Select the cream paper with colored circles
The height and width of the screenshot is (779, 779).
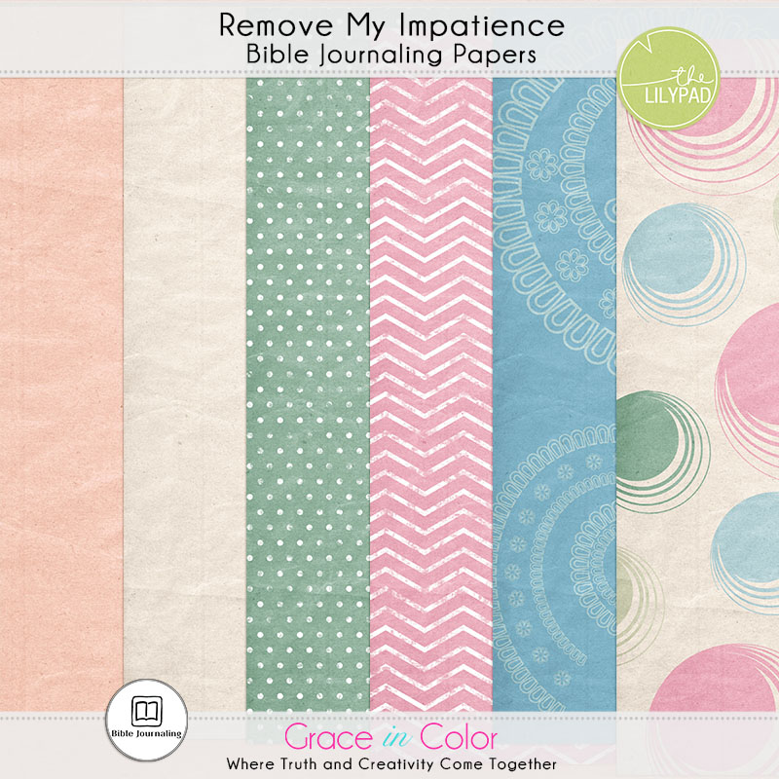tap(697, 395)
